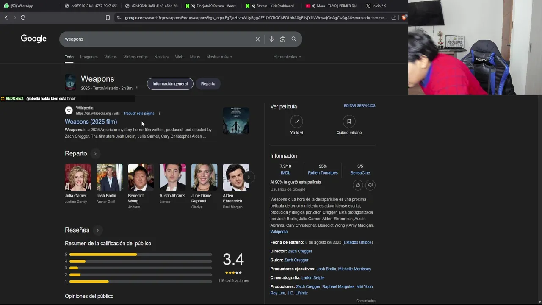Open the SensaCine rating link
The width and height of the screenshot is (542, 305).
[x=360, y=173]
